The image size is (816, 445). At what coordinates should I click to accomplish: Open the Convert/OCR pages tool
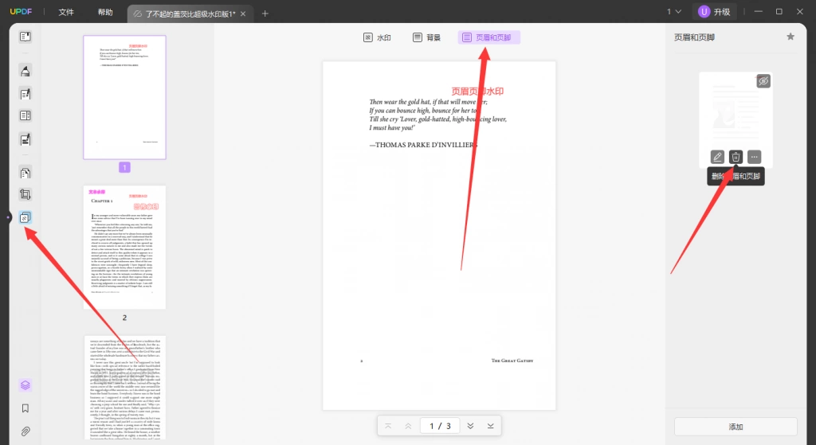pyautogui.click(x=25, y=173)
